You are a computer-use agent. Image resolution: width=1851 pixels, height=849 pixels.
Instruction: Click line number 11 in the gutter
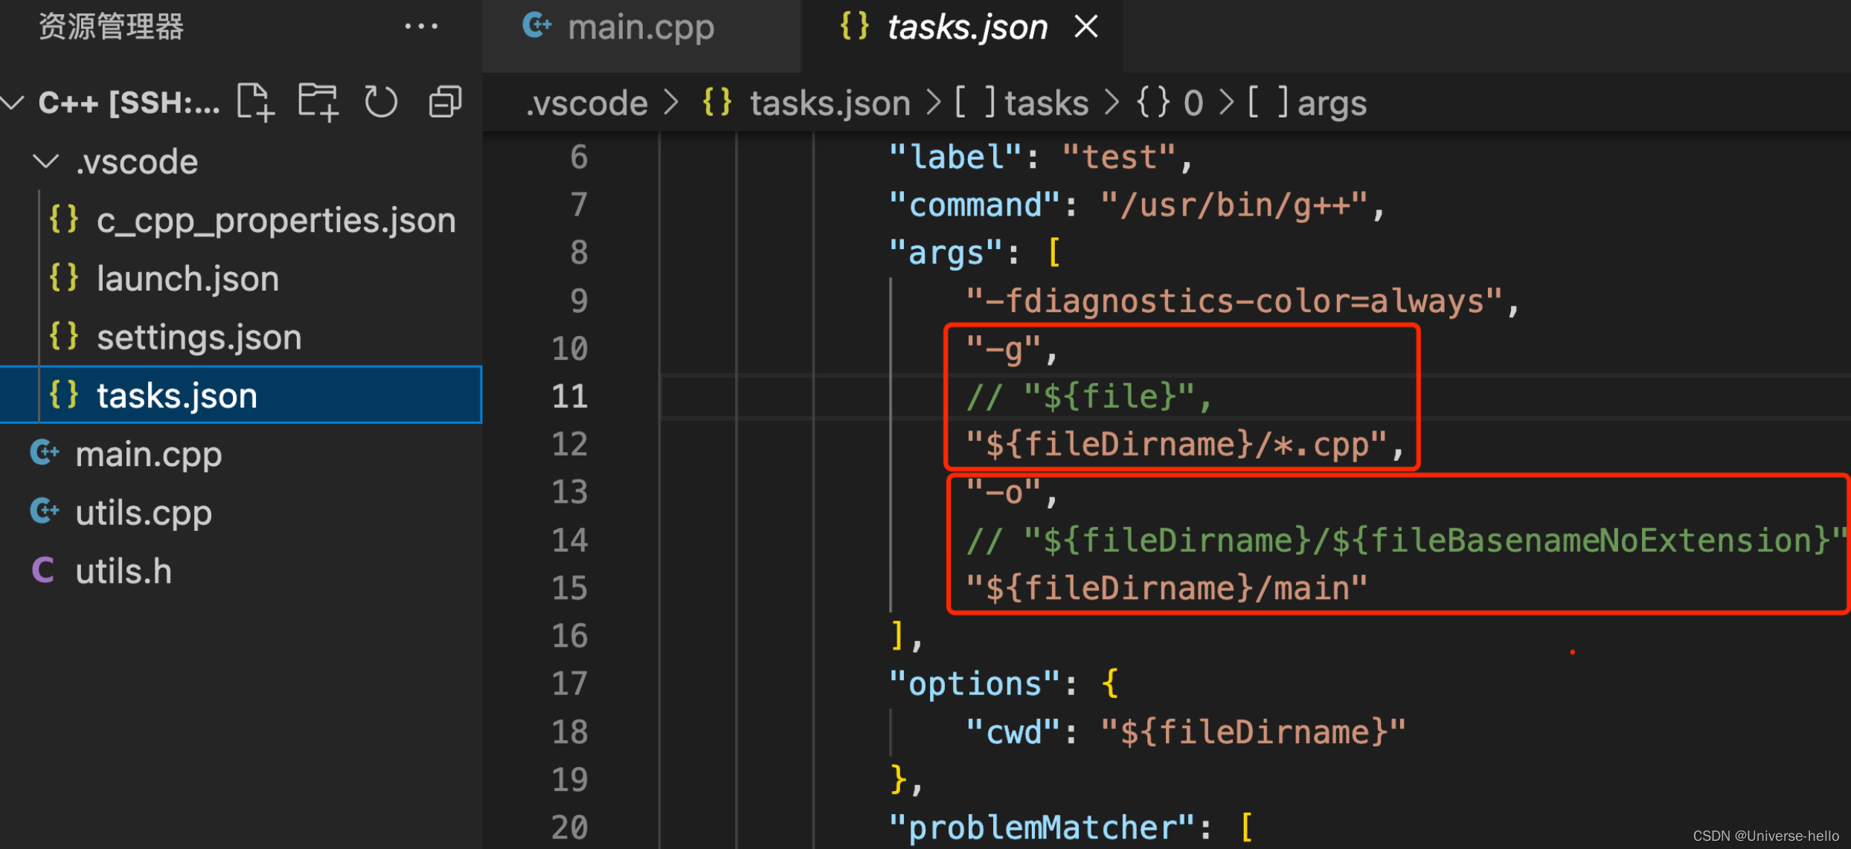[570, 396]
